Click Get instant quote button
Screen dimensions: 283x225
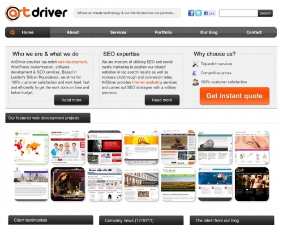pyautogui.click(x=234, y=96)
